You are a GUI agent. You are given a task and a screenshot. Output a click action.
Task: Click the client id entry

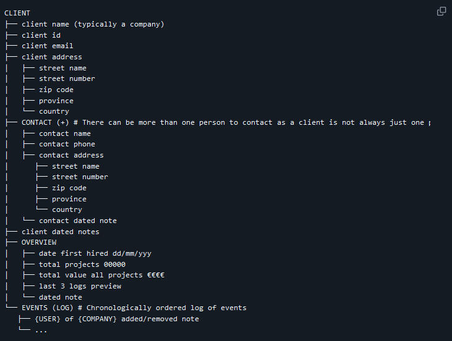click(41, 35)
